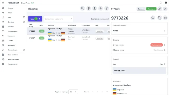Click Нова badge in row 9773226

[x=42, y=31]
